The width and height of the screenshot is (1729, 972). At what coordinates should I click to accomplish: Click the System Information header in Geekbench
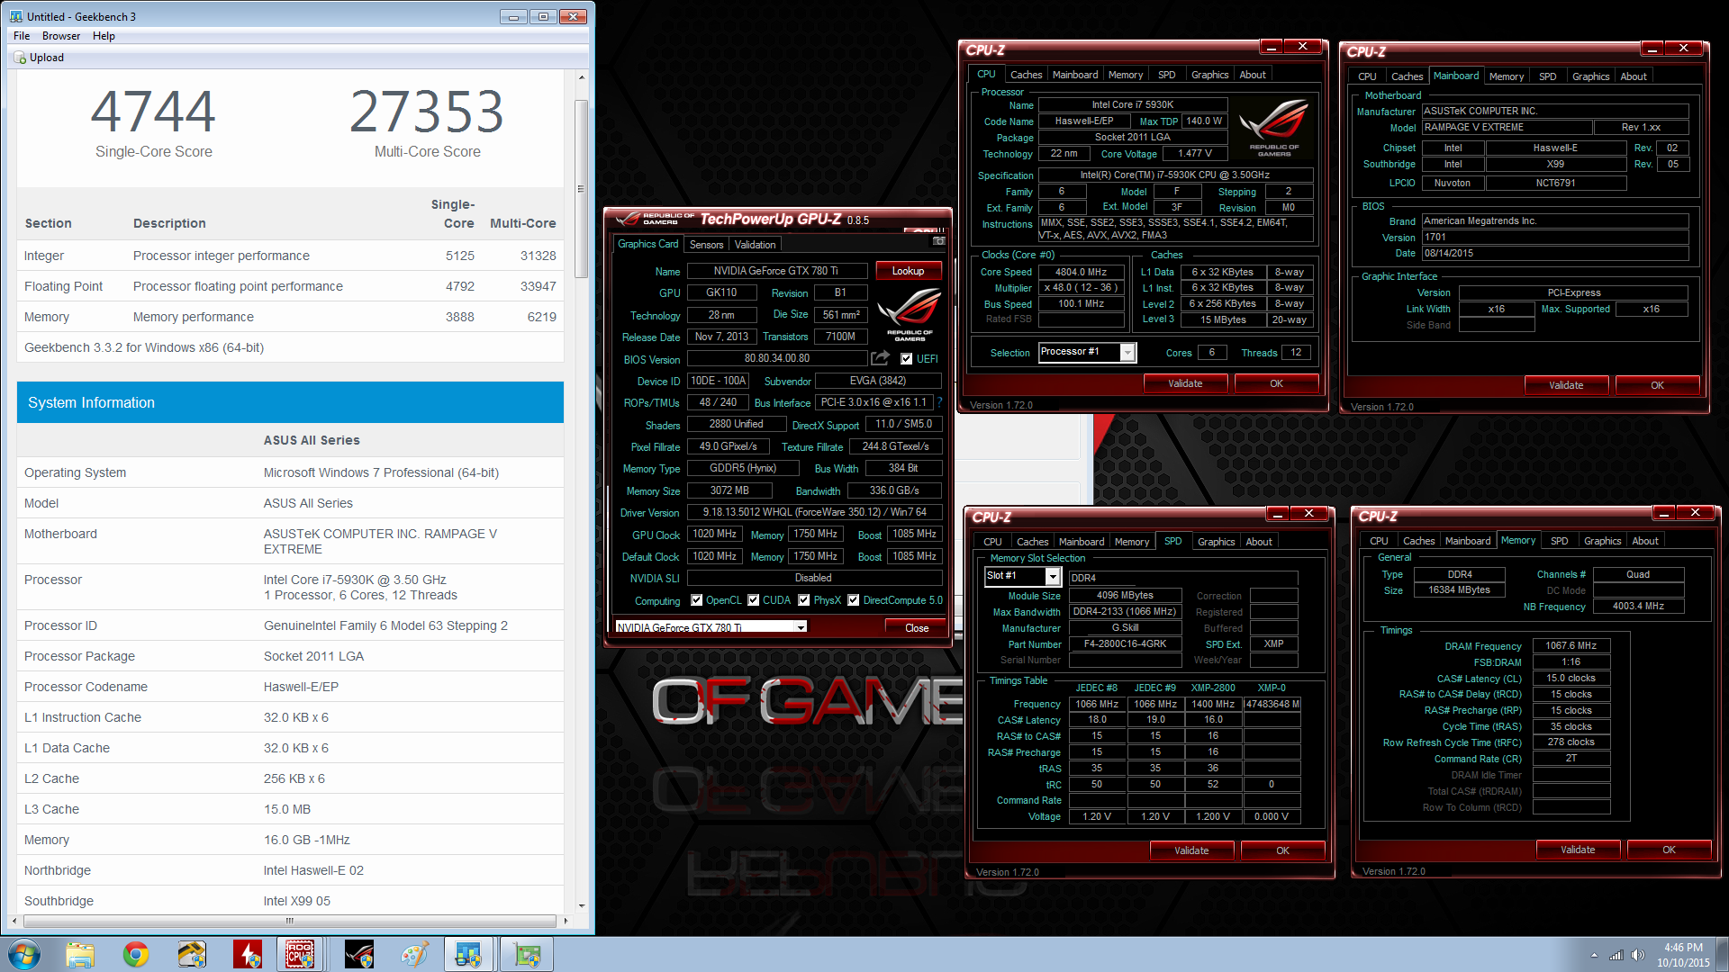(x=290, y=402)
